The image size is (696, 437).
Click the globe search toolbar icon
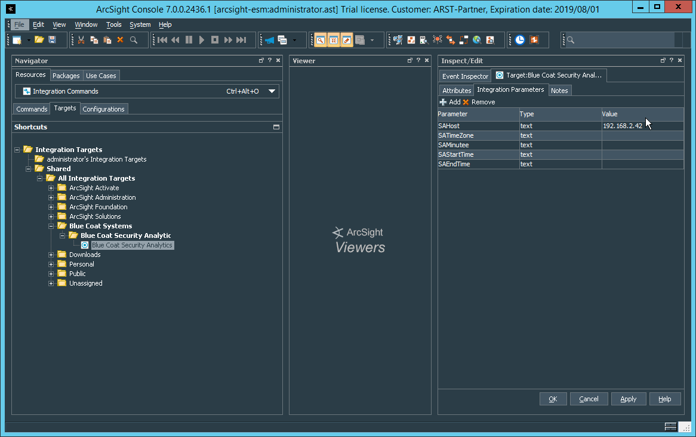[477, 40]
